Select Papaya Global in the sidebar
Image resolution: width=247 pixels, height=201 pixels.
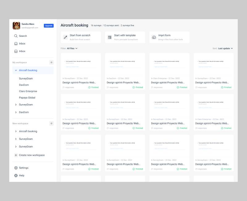[x=27, y=98]
